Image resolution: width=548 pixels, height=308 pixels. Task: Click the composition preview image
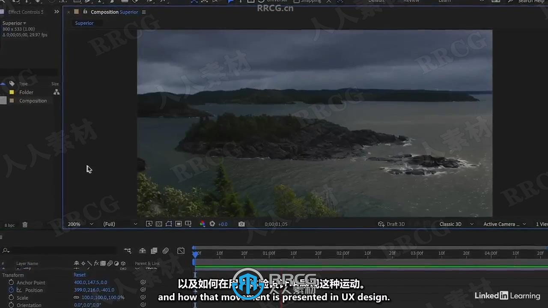click(315, 123)
